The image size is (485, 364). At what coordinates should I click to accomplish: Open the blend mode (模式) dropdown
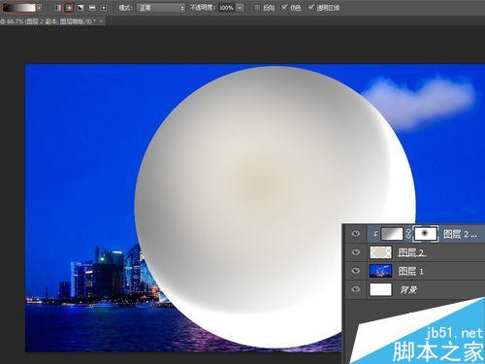[161, 8]
